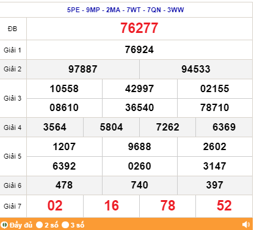Screen dimensions: 254x230
Task: Click Giải 5 number 3147
Action: [x=215, y=166]
